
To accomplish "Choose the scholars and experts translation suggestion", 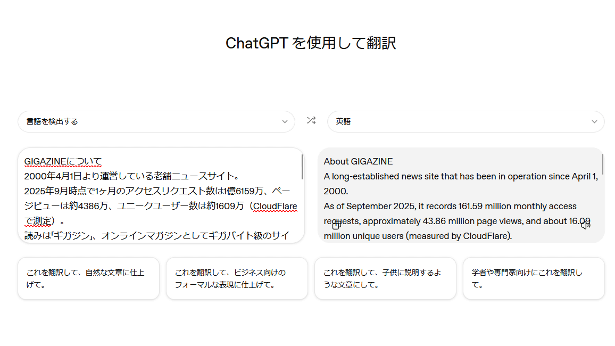I will tap(534, 278).
